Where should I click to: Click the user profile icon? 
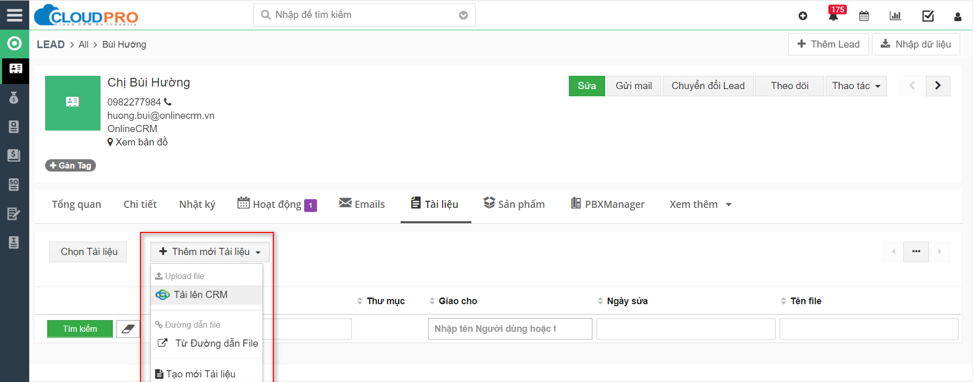[958, 16]
